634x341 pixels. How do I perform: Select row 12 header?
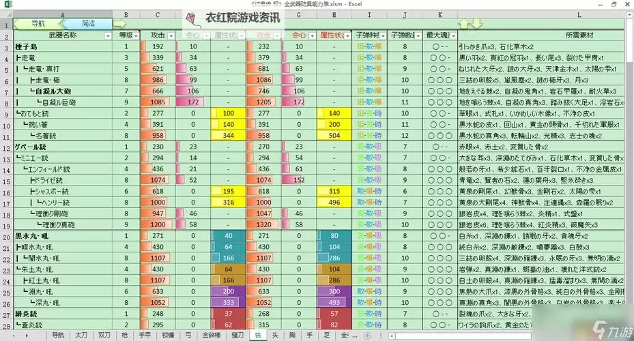[6, 147]
